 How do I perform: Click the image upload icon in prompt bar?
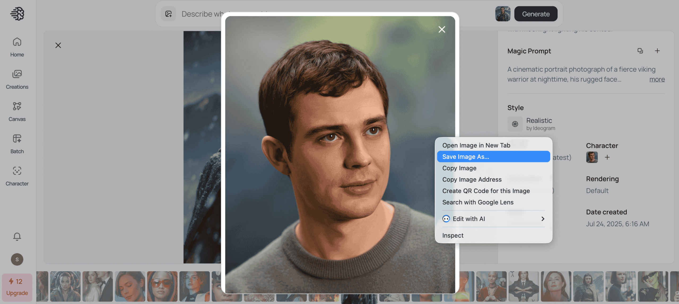[168, 14]
